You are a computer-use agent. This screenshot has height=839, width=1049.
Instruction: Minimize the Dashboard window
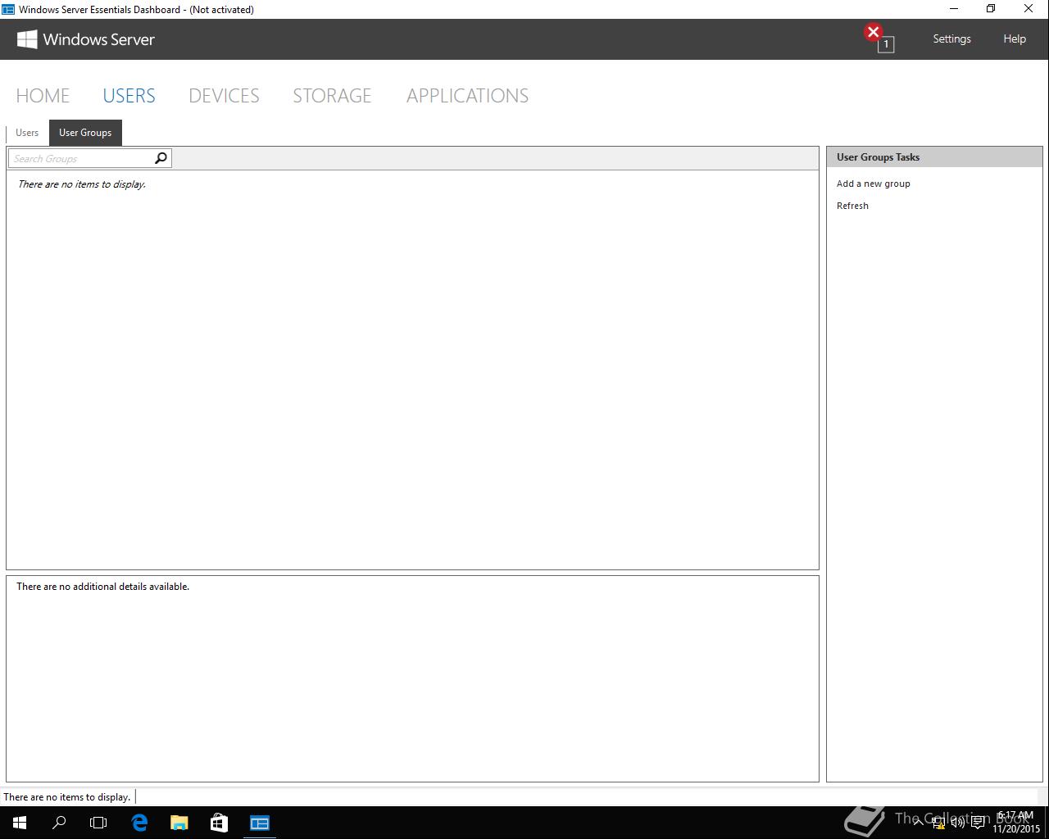coord(953,9)
